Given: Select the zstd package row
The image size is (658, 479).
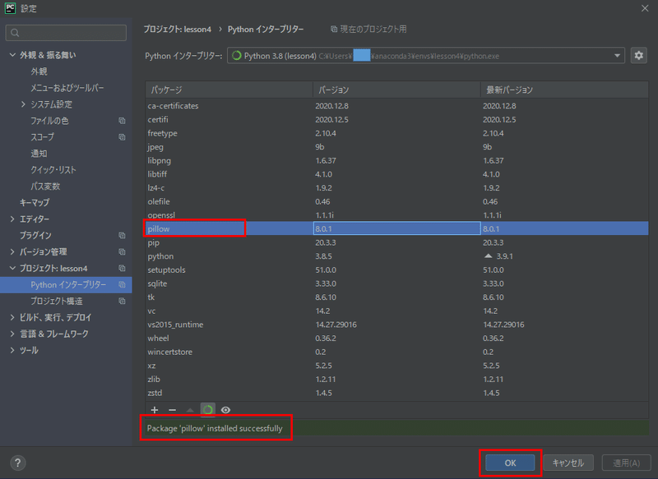Looking at the screenshot, I should coord(396,393).
